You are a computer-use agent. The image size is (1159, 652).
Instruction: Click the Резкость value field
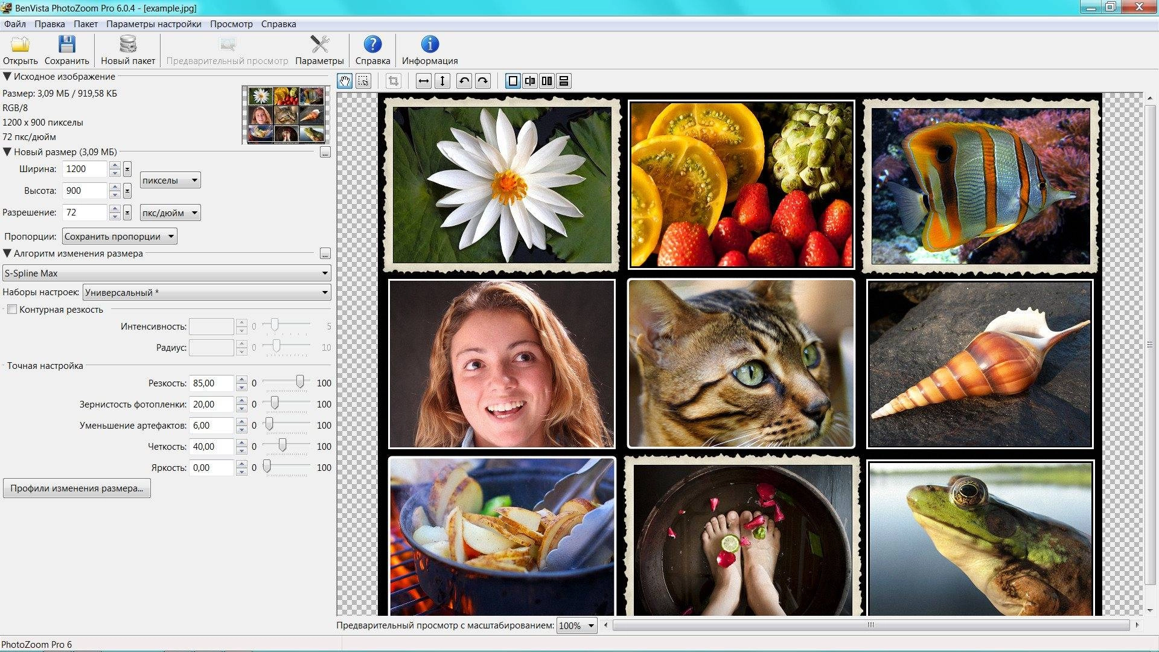point(211,383)
